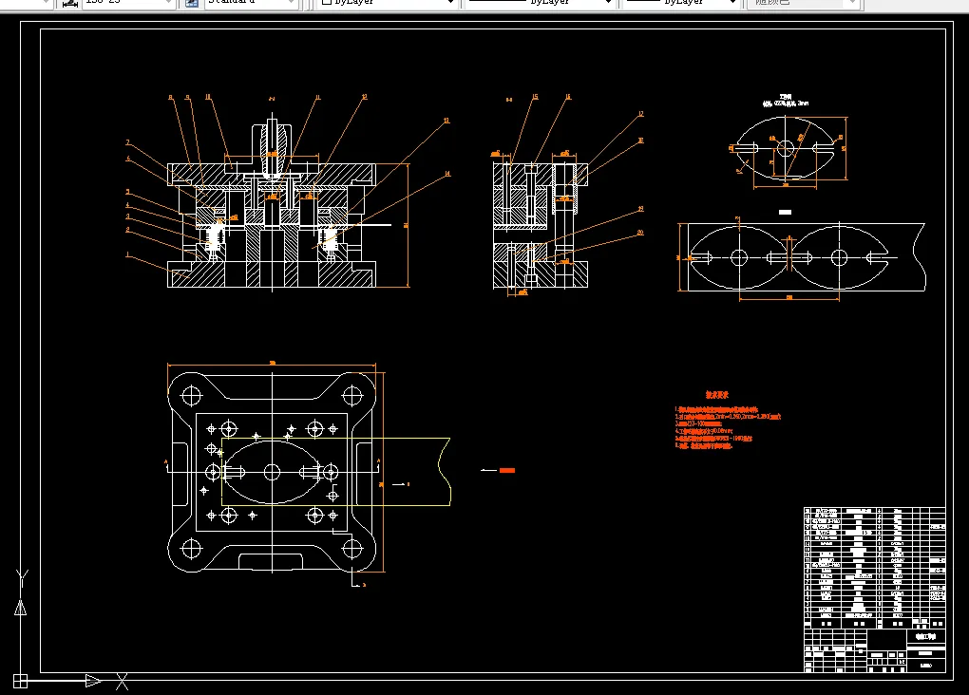Click right part's center hole in strip layout

pos(839,257)
